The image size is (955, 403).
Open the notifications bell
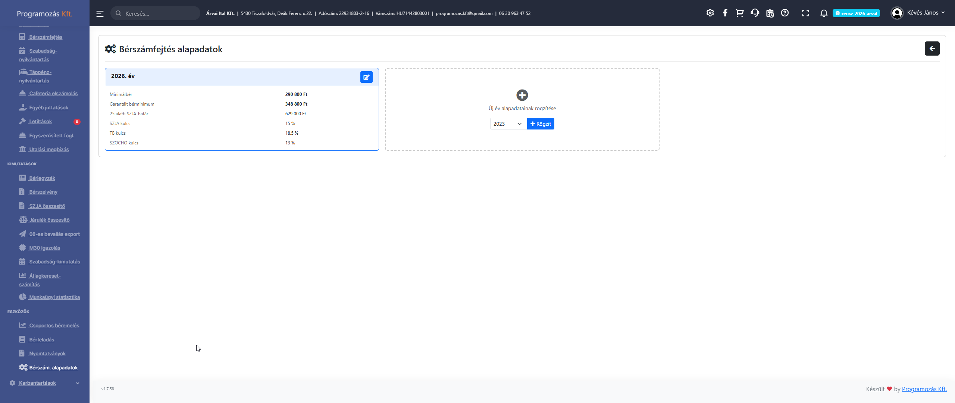(x=824, y=13)
